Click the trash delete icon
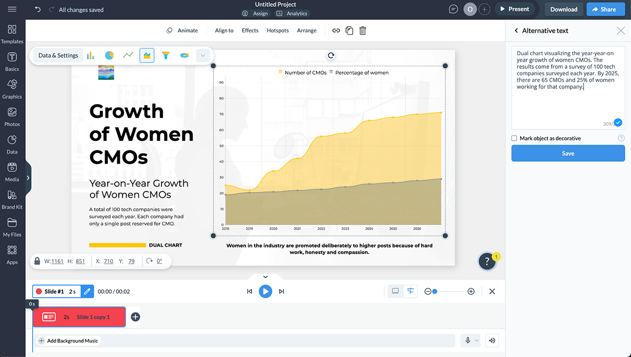The height and width of the screenshot is (357, 631). pos(363,30)
